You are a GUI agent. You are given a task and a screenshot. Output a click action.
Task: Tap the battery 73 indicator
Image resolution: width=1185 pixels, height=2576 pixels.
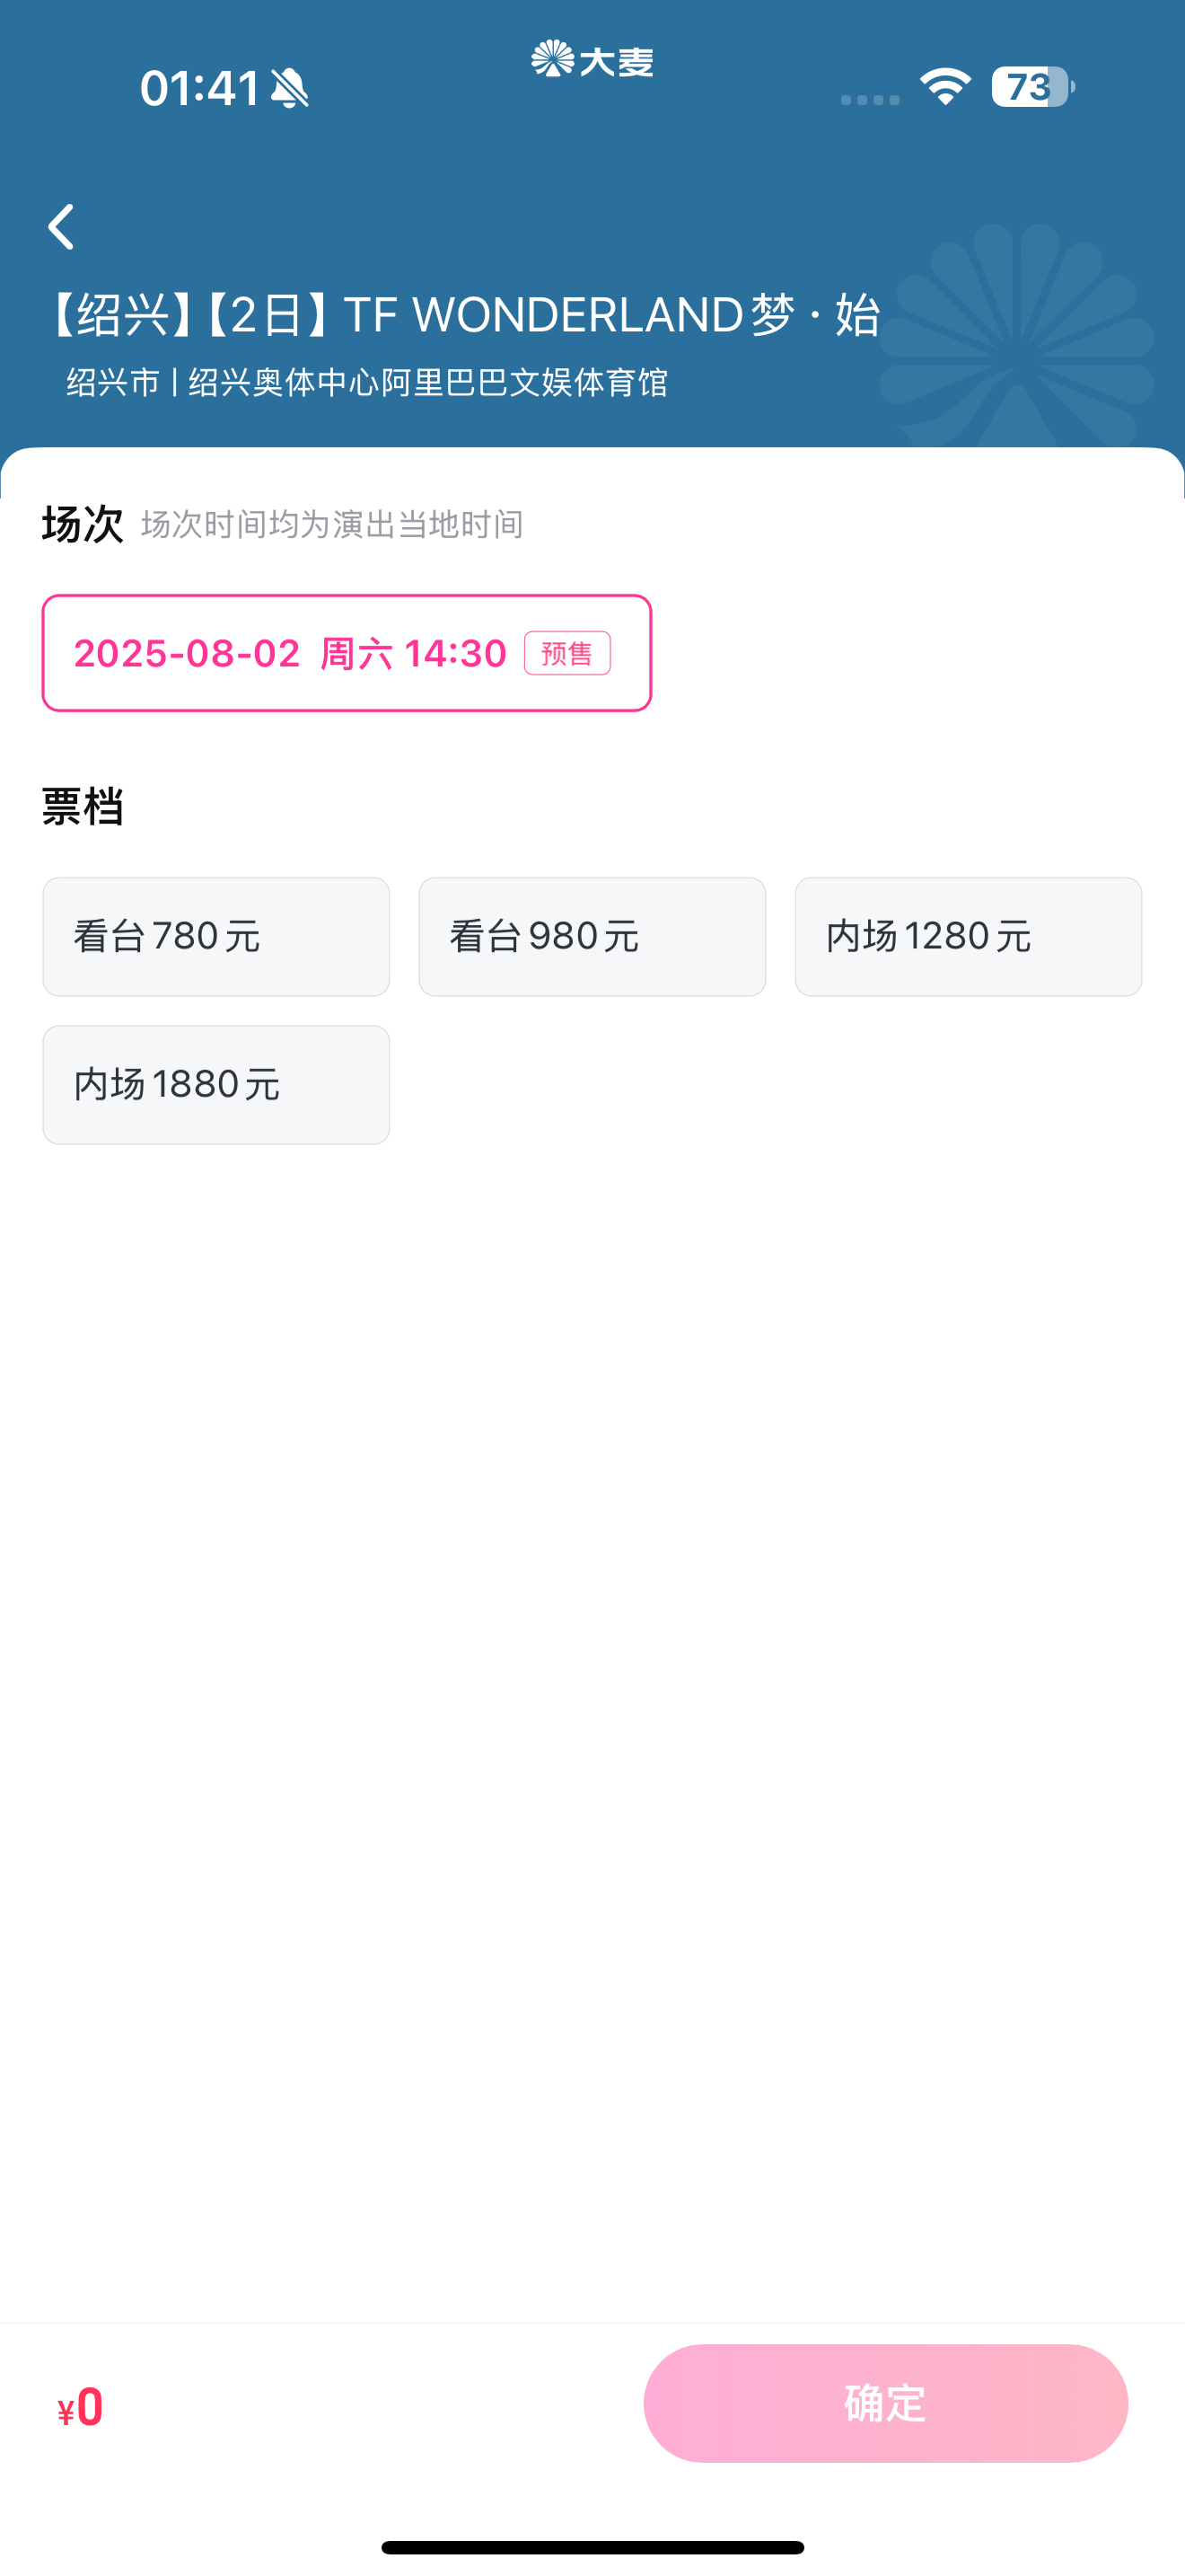click(1033, 87)
